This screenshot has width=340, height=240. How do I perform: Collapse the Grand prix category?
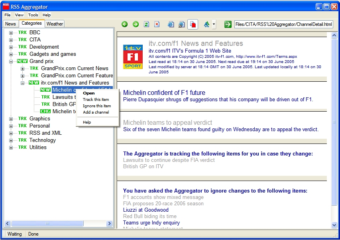(x=11, y=61)
